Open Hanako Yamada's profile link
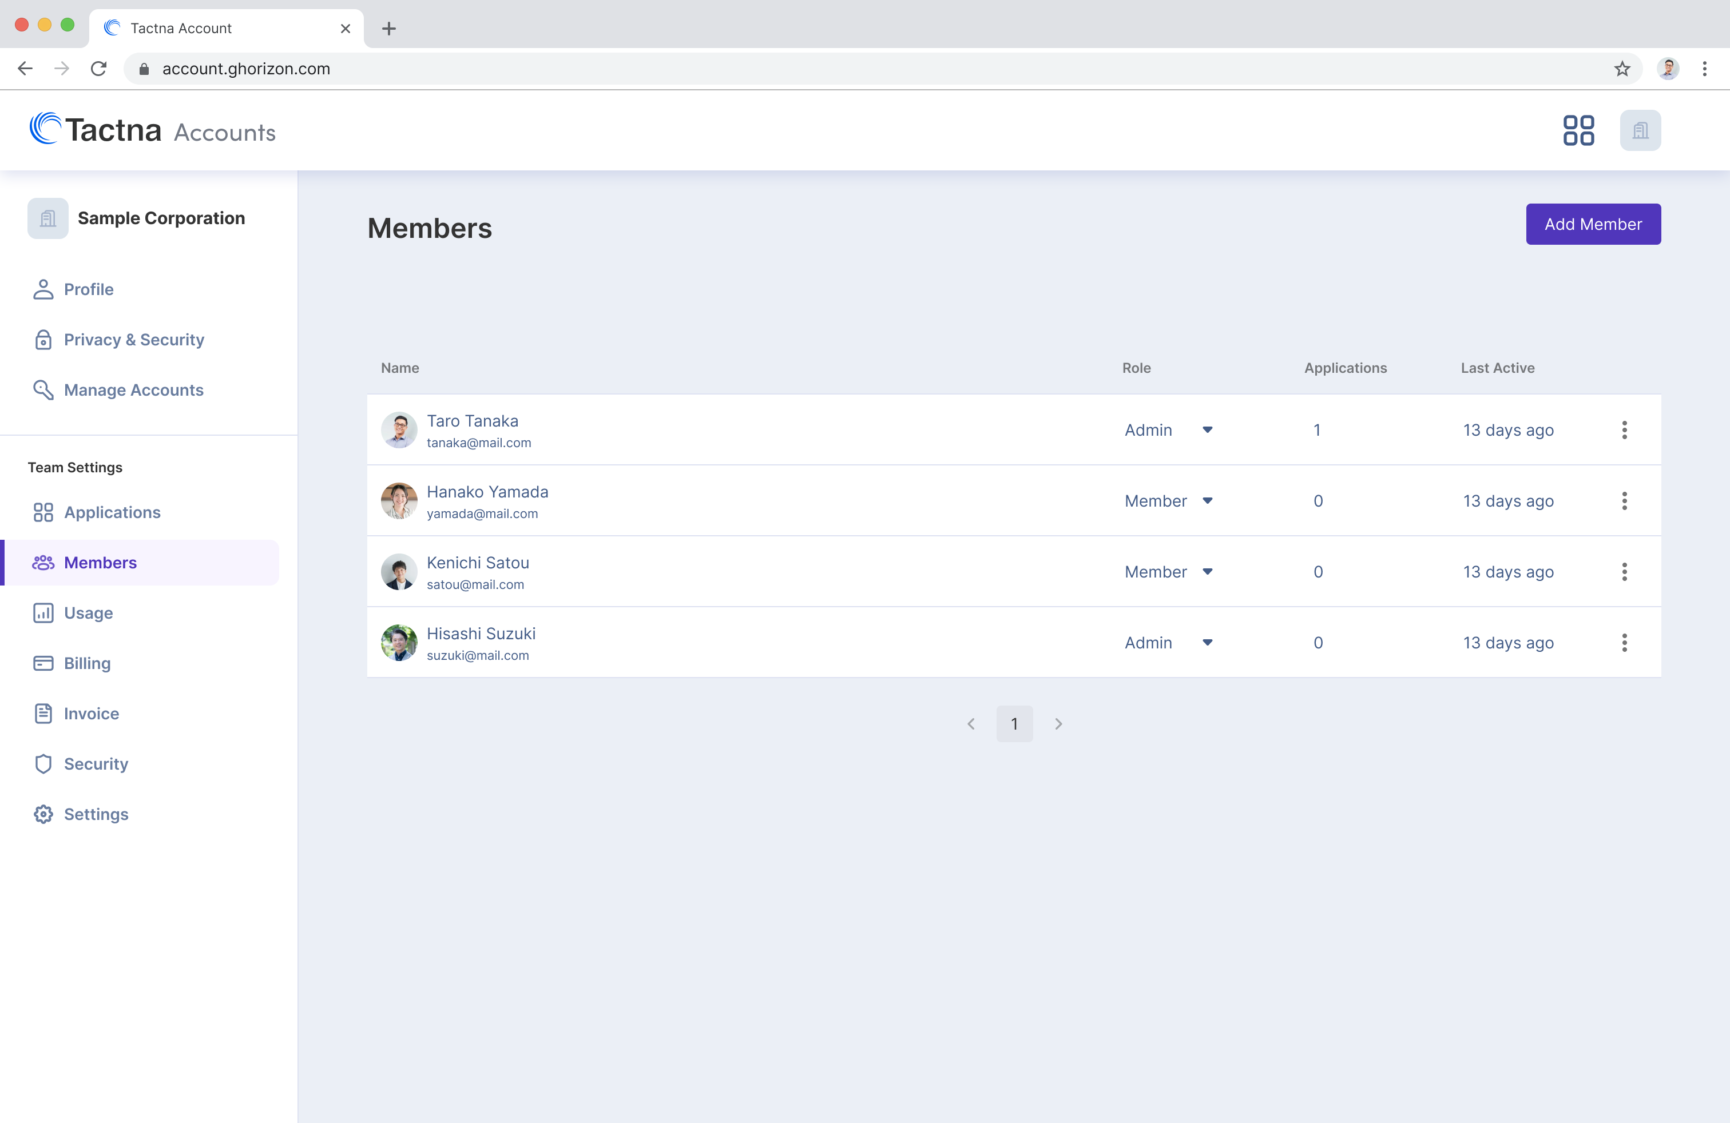The height and width of the screenshot is (1123, 1730). pos(487,491)
